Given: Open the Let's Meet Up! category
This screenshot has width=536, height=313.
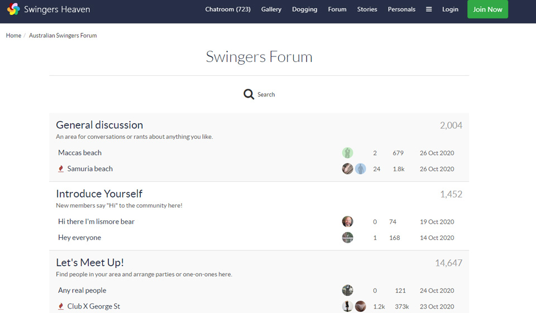Looking at the screenshot, I should click(90, 262).
